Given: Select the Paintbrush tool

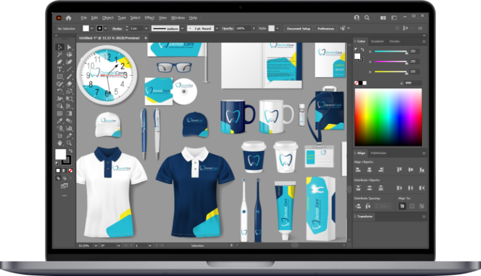Looking at the screenshot, I should [70, 76].
